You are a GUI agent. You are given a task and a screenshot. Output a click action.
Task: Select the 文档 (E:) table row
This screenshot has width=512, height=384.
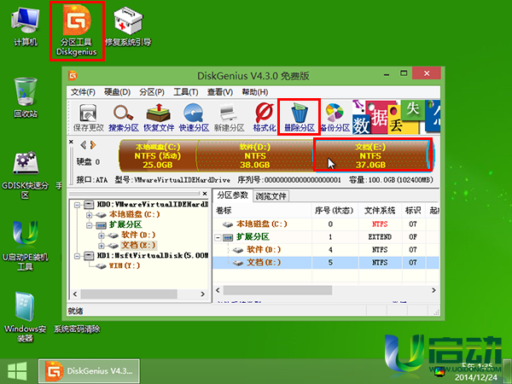pos(326,263)
